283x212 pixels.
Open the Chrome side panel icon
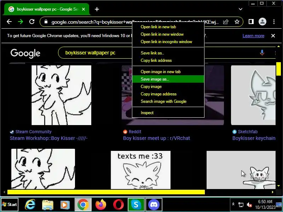coord(251,22)
